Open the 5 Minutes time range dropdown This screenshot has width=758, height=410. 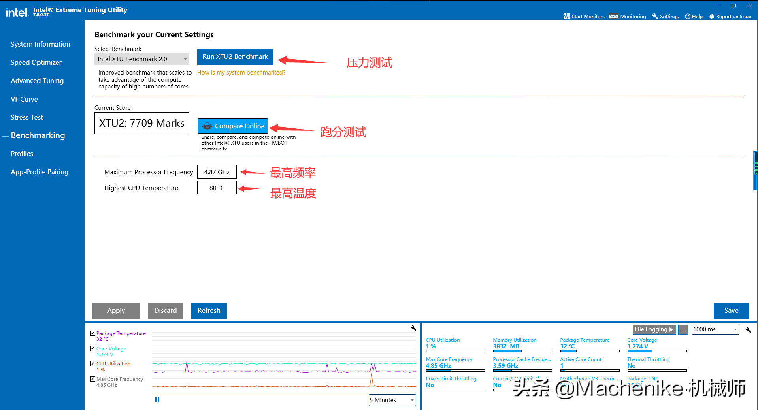click(392, 400)
